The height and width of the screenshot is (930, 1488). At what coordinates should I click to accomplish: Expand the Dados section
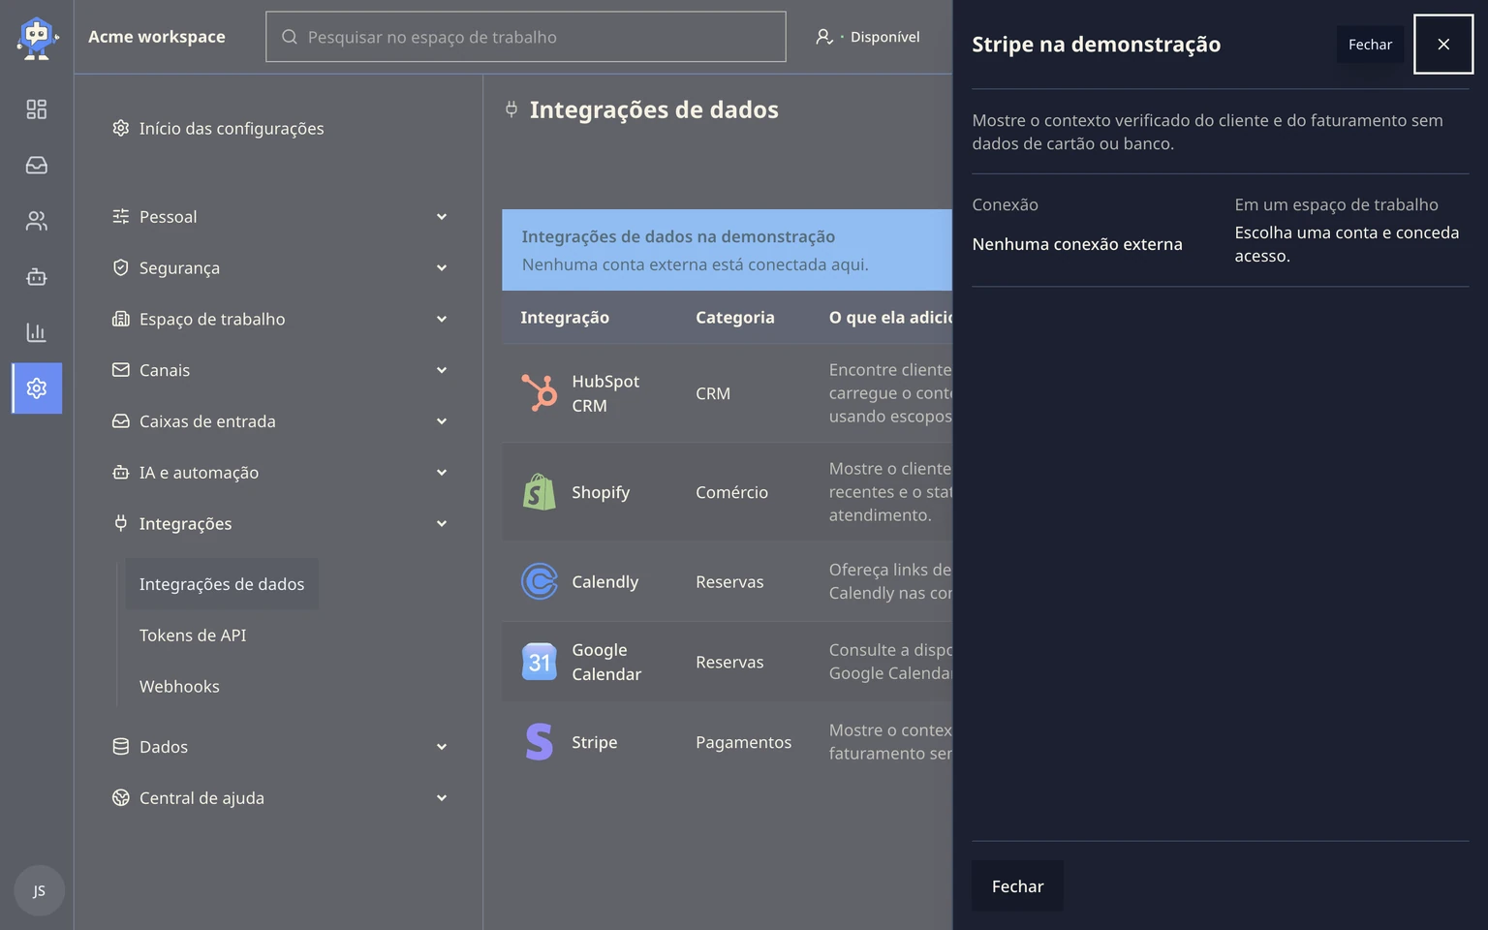tap(281, 747)
